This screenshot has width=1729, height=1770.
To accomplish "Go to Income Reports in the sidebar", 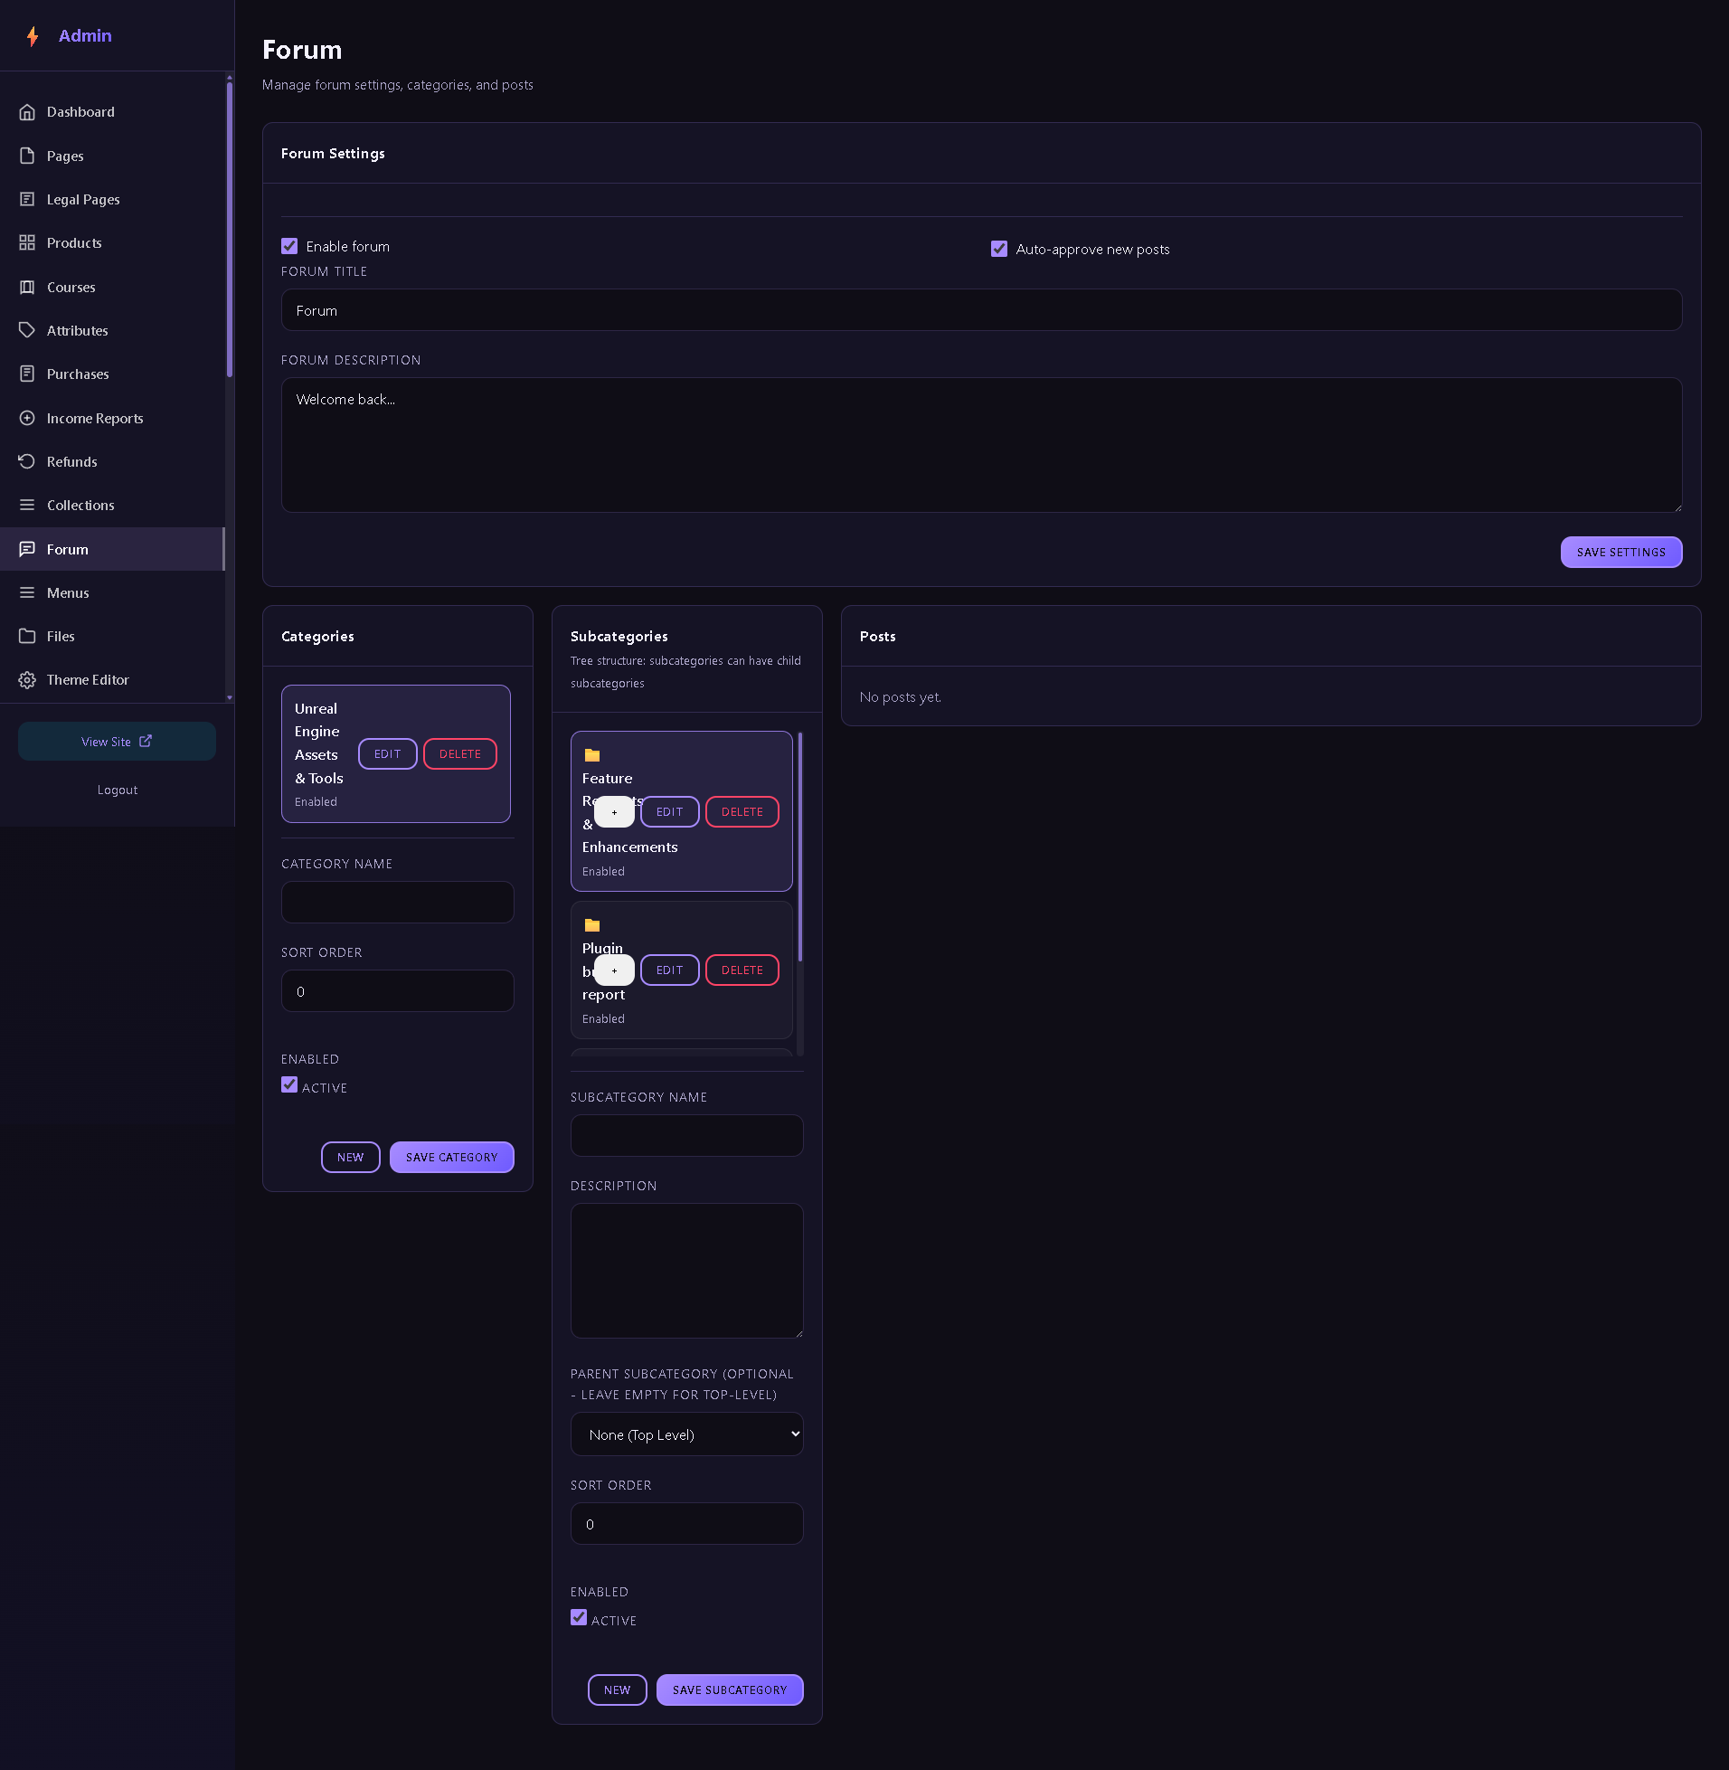I will 112,418.
